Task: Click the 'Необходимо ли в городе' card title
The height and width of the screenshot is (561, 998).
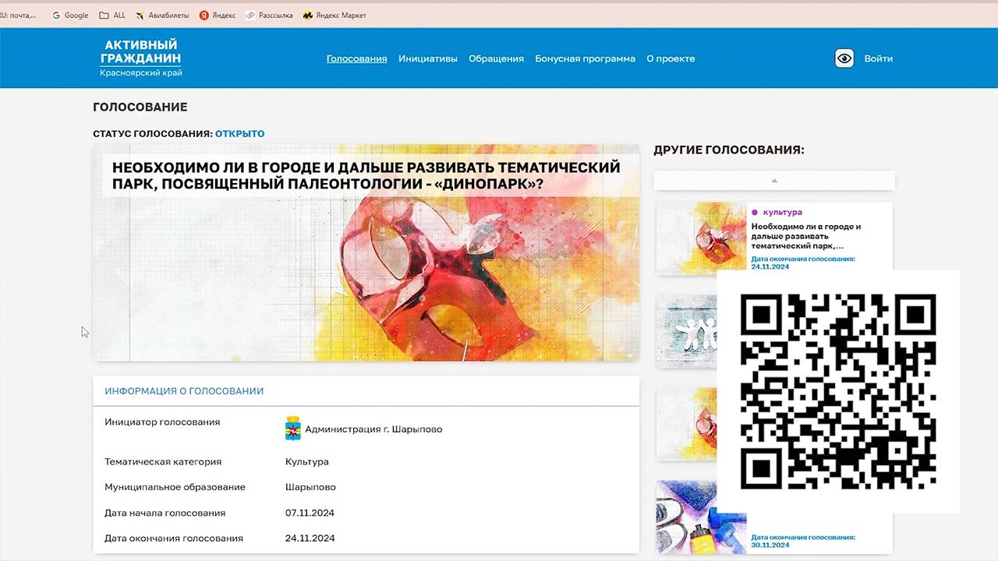Action: (x=806, y=236)
